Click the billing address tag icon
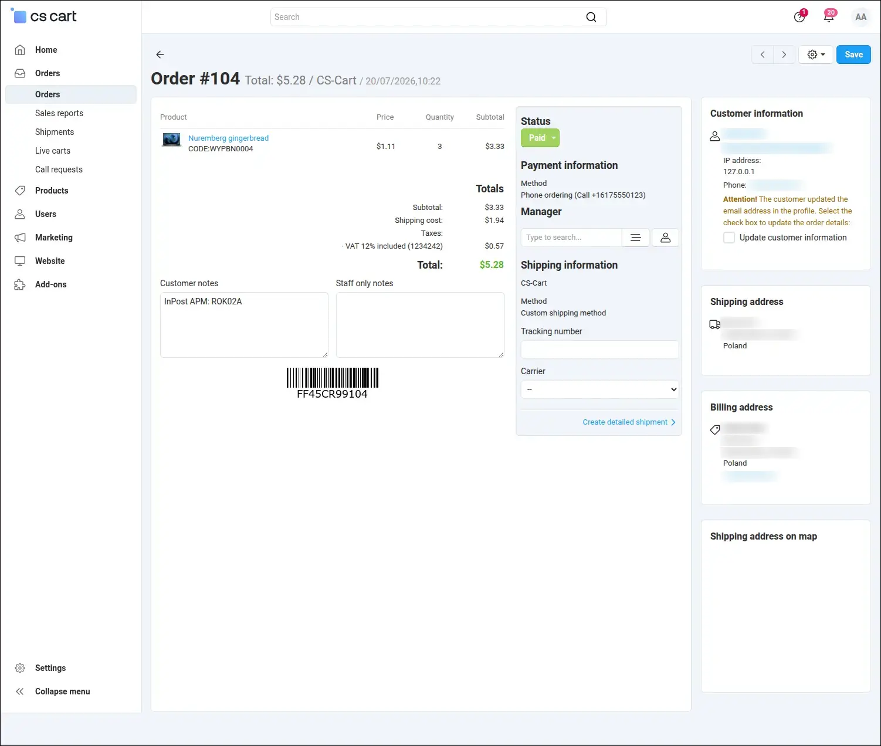The width and height of the screenshot is (881, 746). tap(715, 430)
